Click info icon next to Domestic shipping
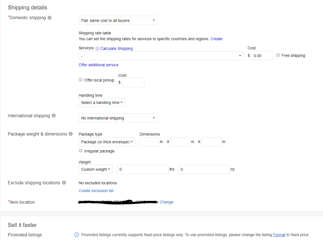 (x=49, y=18)
